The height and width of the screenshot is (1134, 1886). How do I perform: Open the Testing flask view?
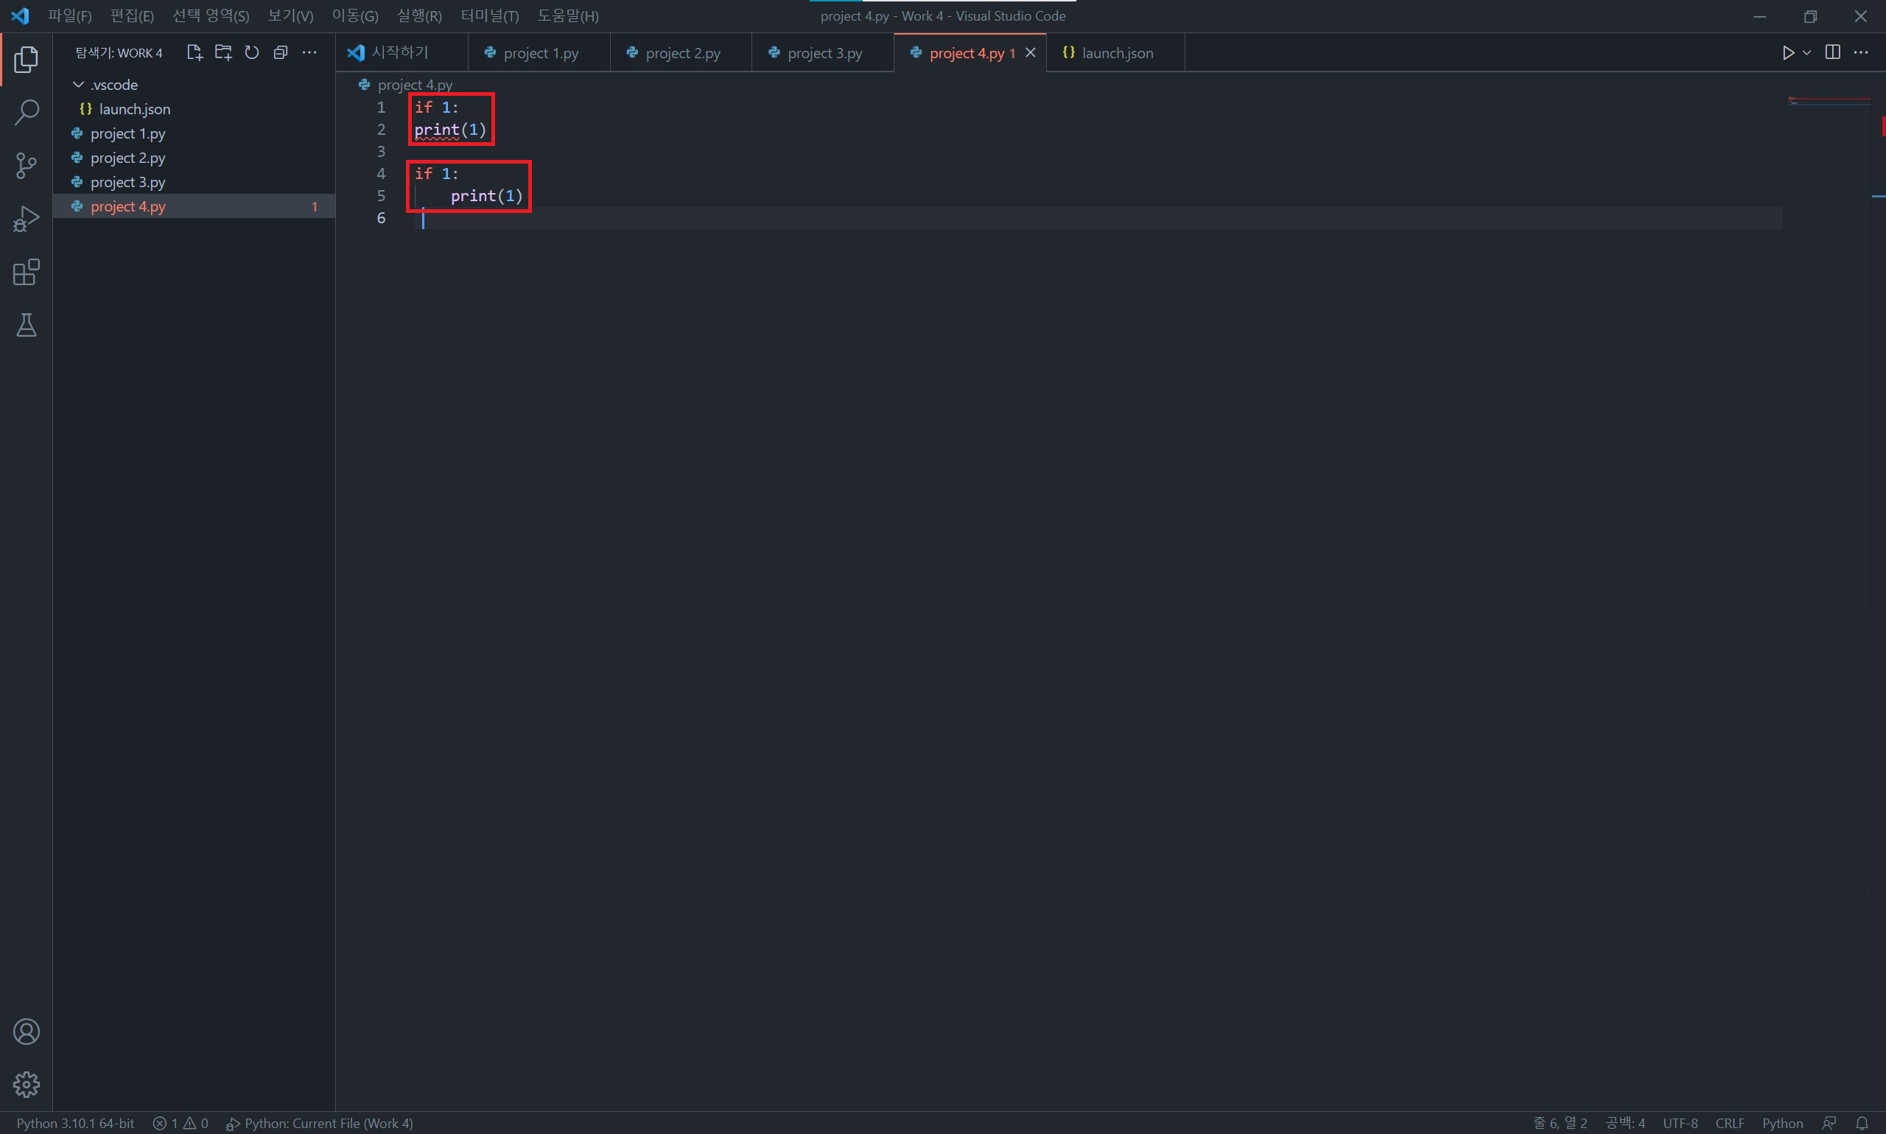(26, 326)
